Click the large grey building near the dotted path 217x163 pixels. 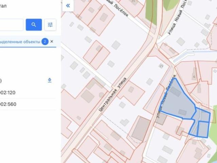pyautogui.click(x=141, y=129)
